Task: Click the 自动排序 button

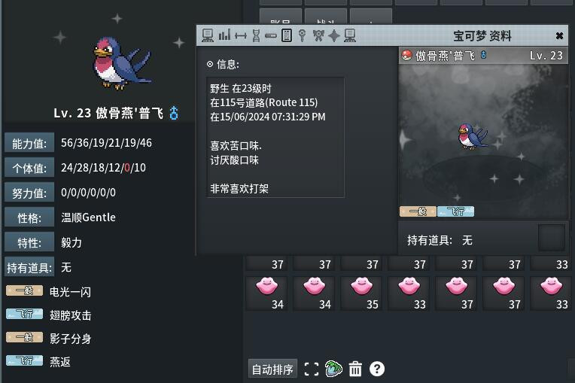Action: click(x=272, y=369)
